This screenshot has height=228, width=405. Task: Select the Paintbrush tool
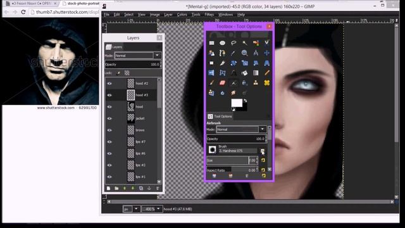tap(211, 83)
